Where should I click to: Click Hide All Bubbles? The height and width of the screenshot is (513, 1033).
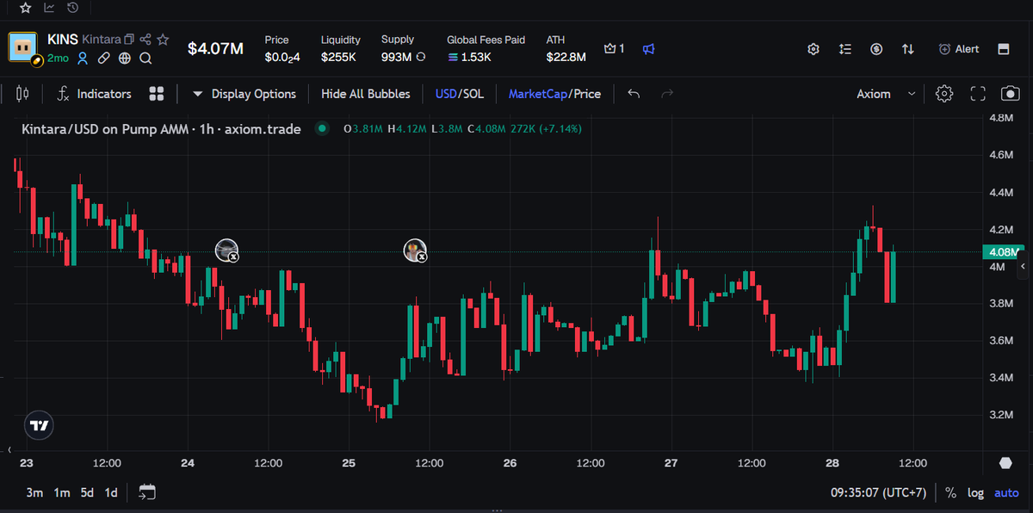366,94
